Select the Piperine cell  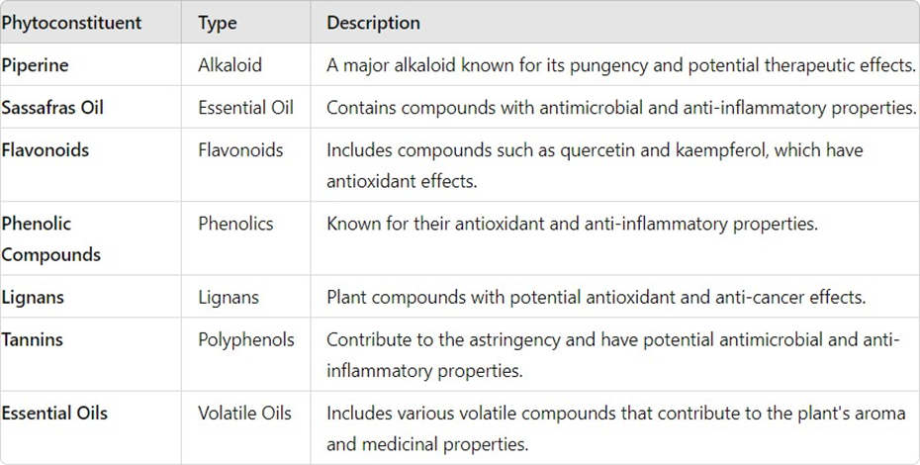pos(35,65)
